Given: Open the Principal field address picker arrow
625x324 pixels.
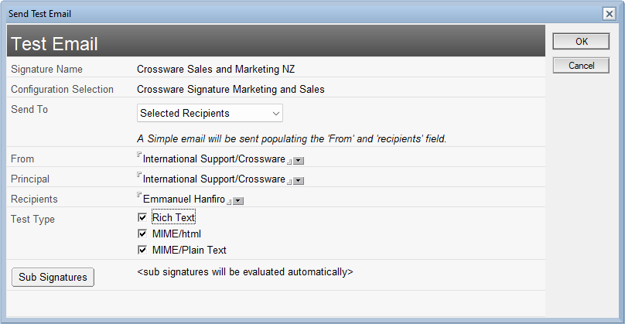Looking at the screenshot, I should pyautogui.click(x=299, y=181).
